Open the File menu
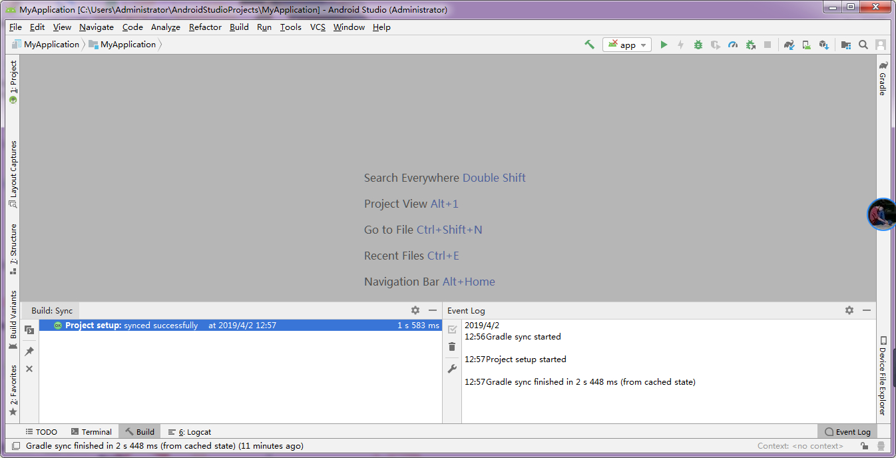This screenshot has height=458, width=896. click(15, 27)
